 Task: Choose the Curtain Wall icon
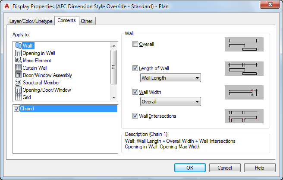(x=18, y=68)
